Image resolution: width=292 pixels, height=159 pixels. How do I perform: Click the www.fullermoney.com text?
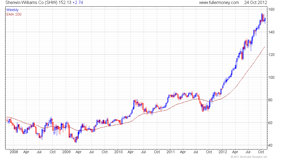(219, 3)
